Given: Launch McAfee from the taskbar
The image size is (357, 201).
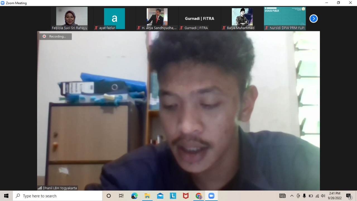Looking at the screenshot, I should tap(186, 196).
